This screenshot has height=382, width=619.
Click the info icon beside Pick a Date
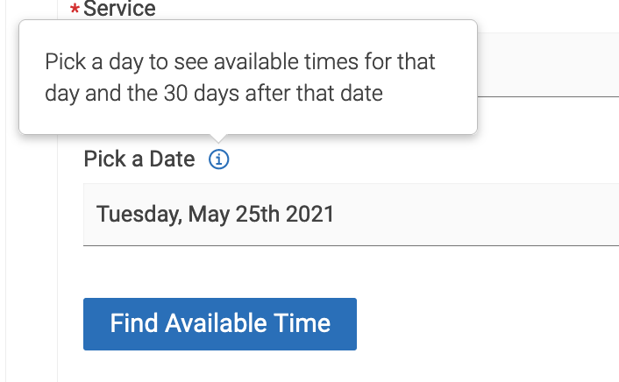[x=218, y=159]
